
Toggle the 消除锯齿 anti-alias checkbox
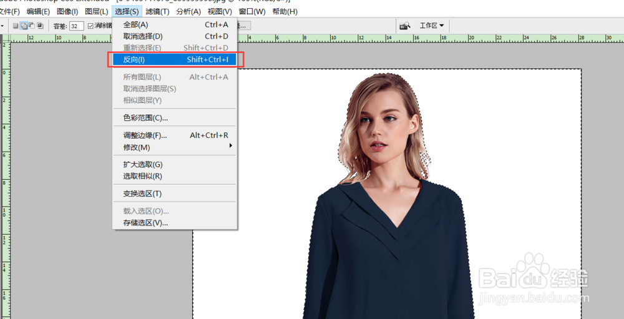click(x=90, y=26)
